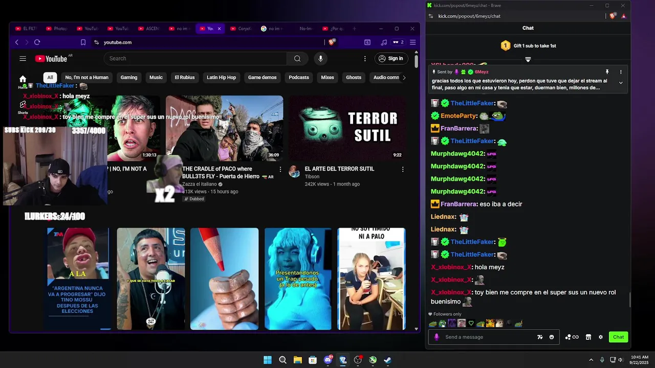Open pinned message three-dot options
655x368 pixels.
(x=621, y=72)
